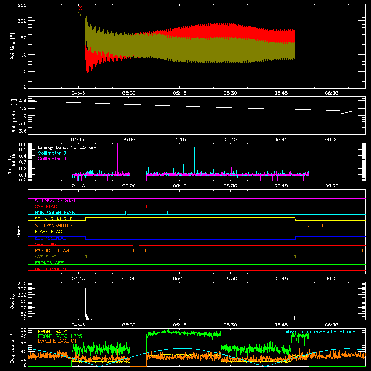The height and width of the screenshot is (371, 371).
Task: Click the yellow FRONT_RATIO legend label
Action: coord(53,332)
